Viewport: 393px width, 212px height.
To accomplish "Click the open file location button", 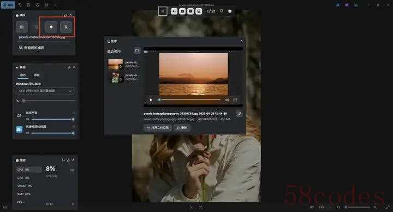I will 158,128.
